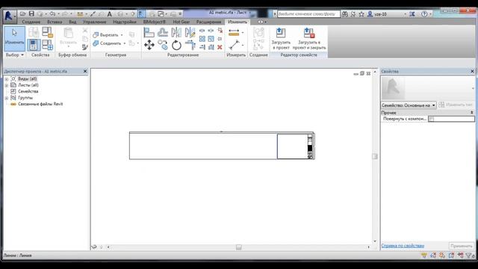
Task: Choose the Align tool icon
Action: coord(149,32)
